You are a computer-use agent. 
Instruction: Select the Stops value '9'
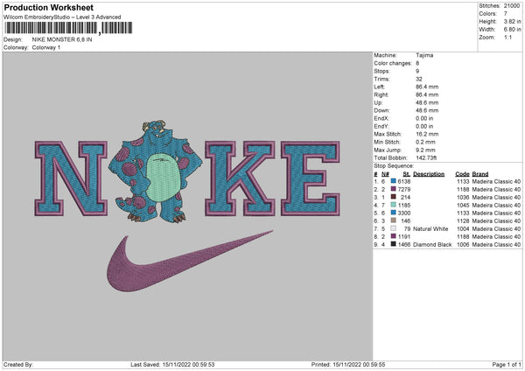click(417, 71)
